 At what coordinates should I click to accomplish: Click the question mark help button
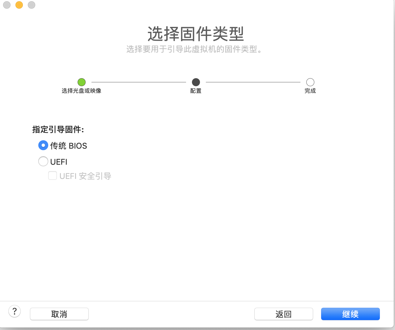click(15, 311)
